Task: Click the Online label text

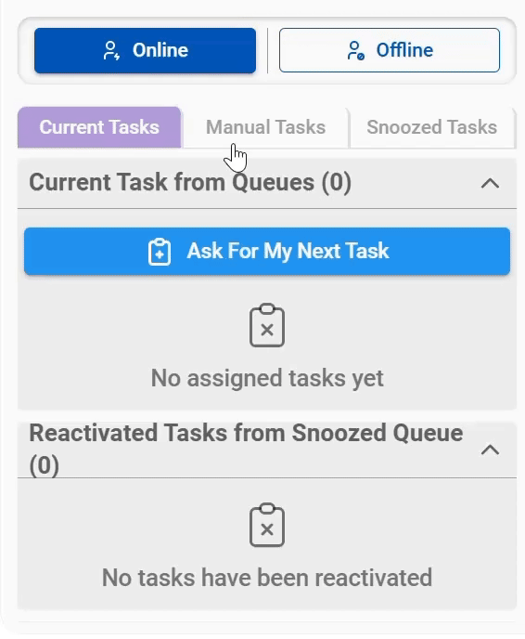Action: (160, 50)
